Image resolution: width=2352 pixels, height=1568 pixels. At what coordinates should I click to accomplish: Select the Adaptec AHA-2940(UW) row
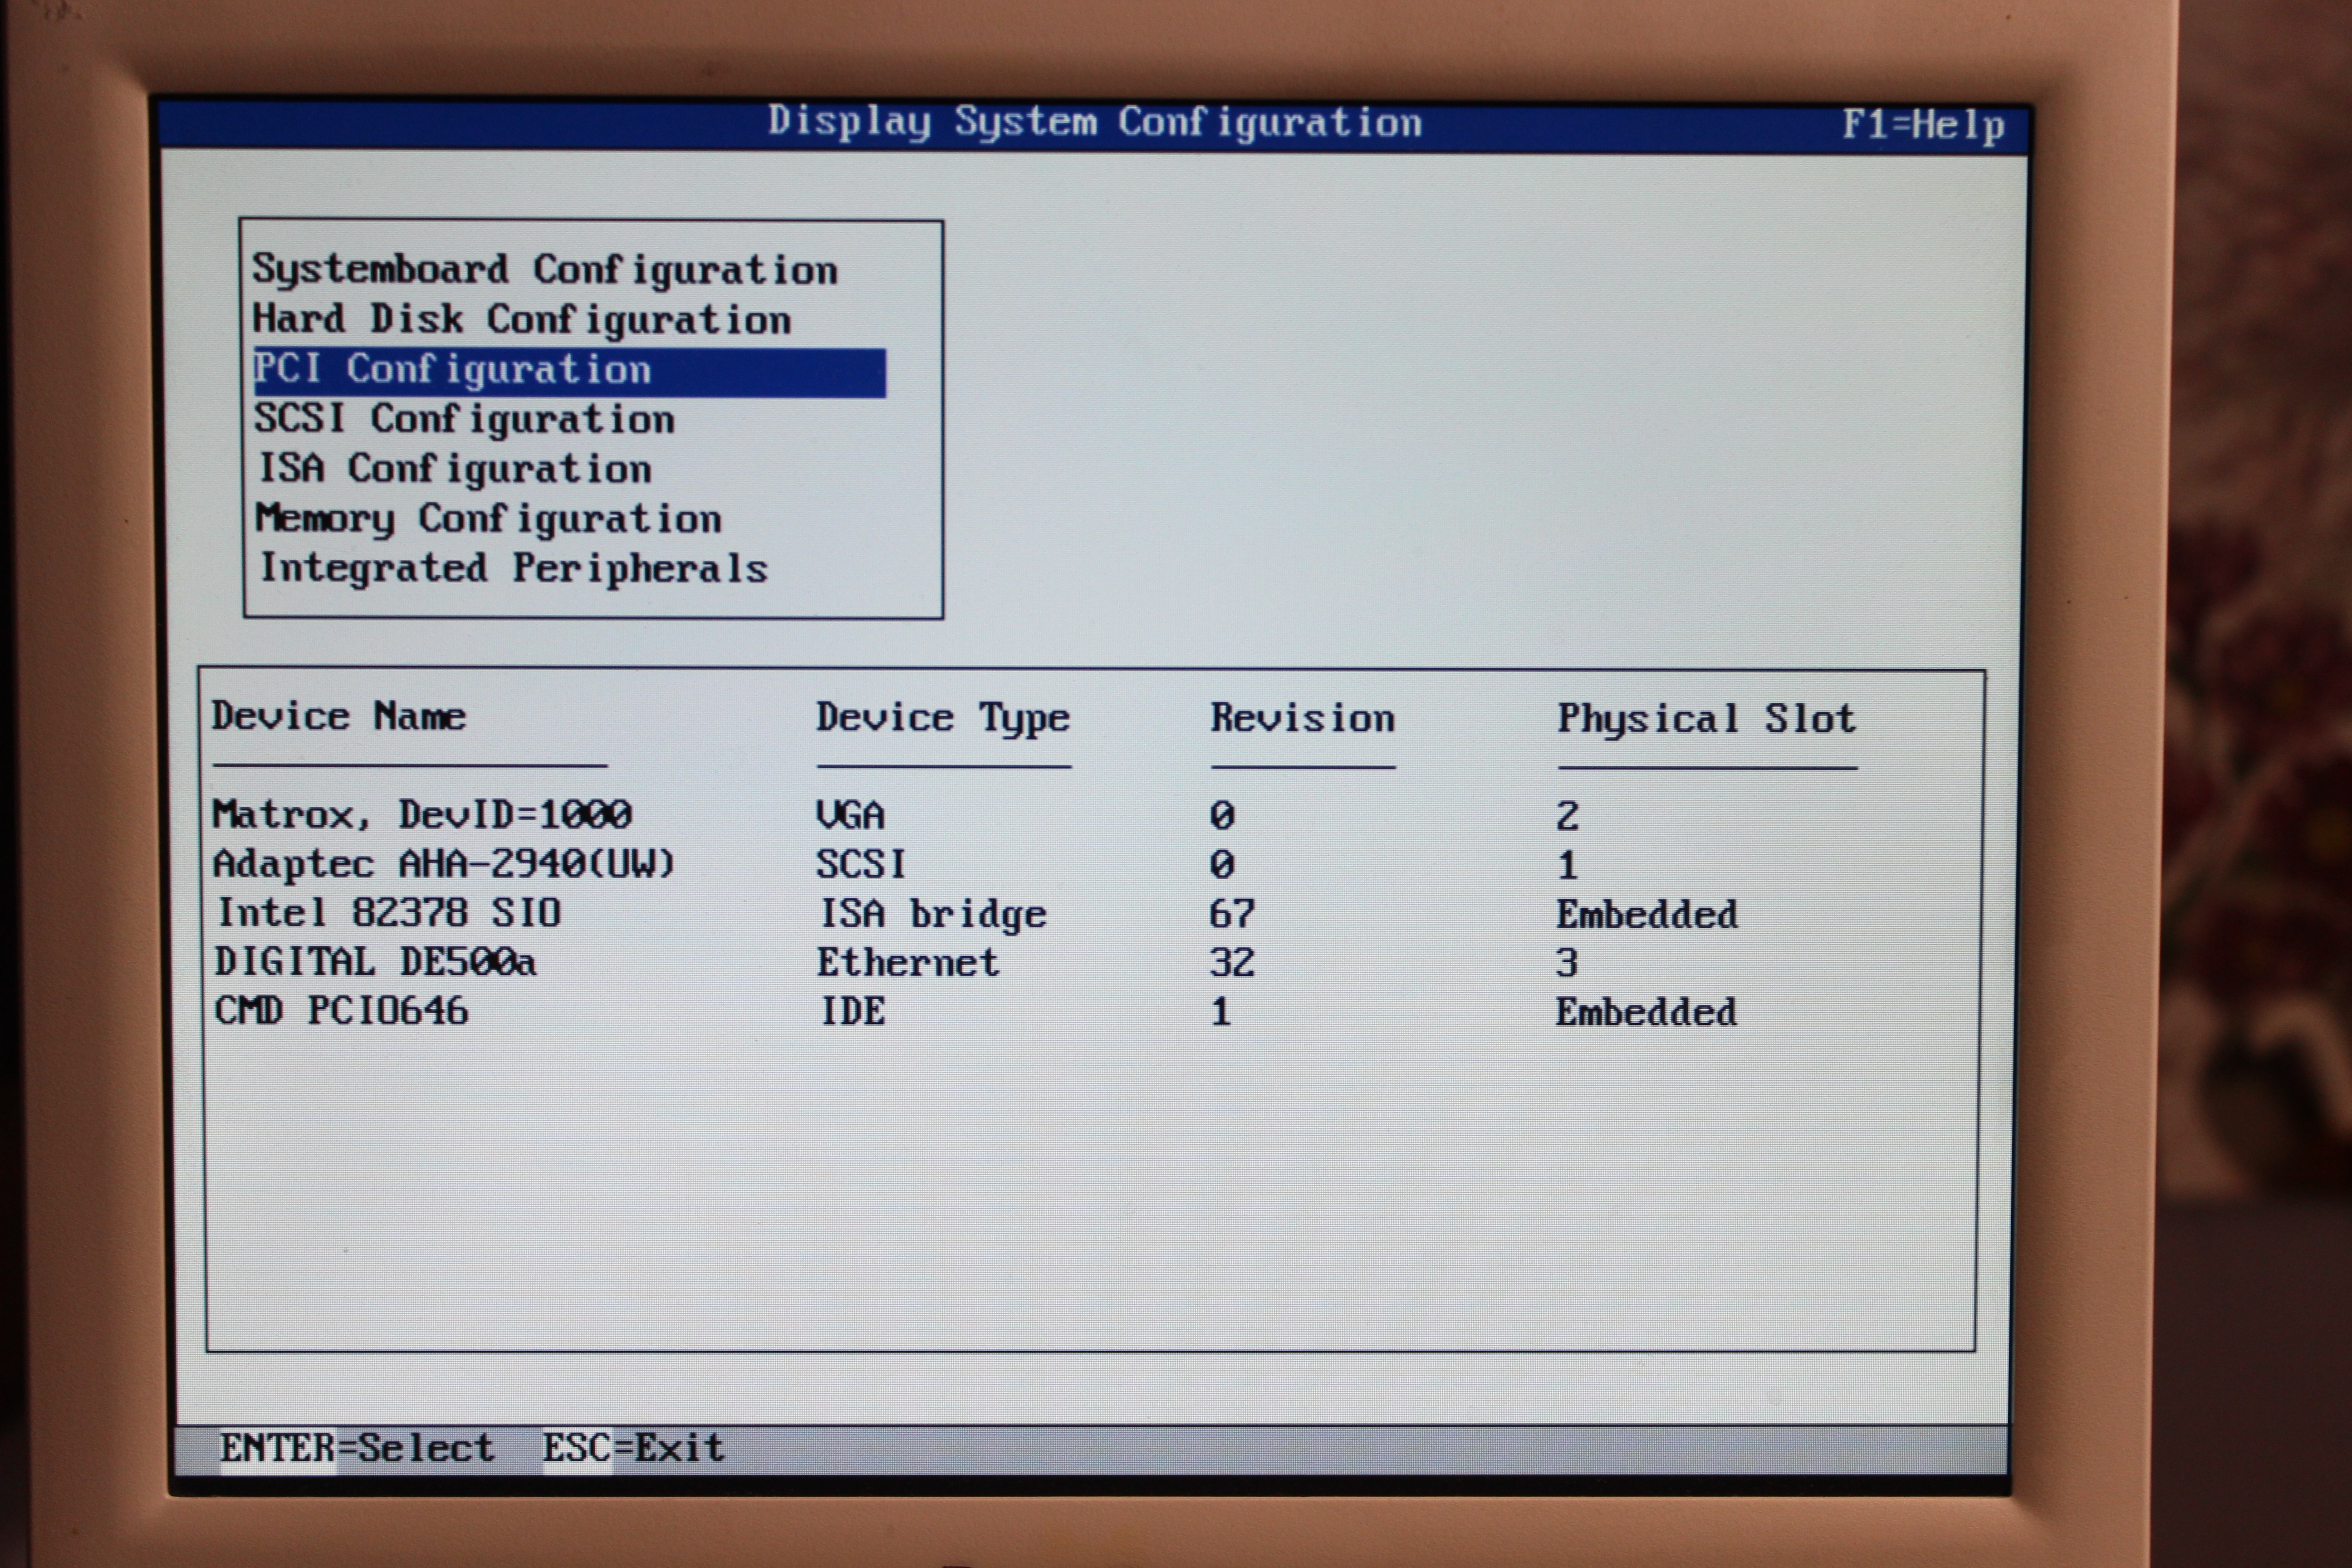coord(444,864)
